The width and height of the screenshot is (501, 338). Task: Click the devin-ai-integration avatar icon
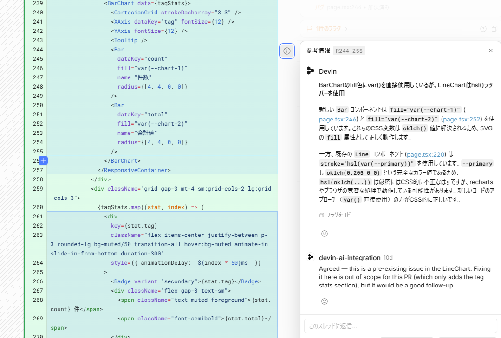(310, 257)
